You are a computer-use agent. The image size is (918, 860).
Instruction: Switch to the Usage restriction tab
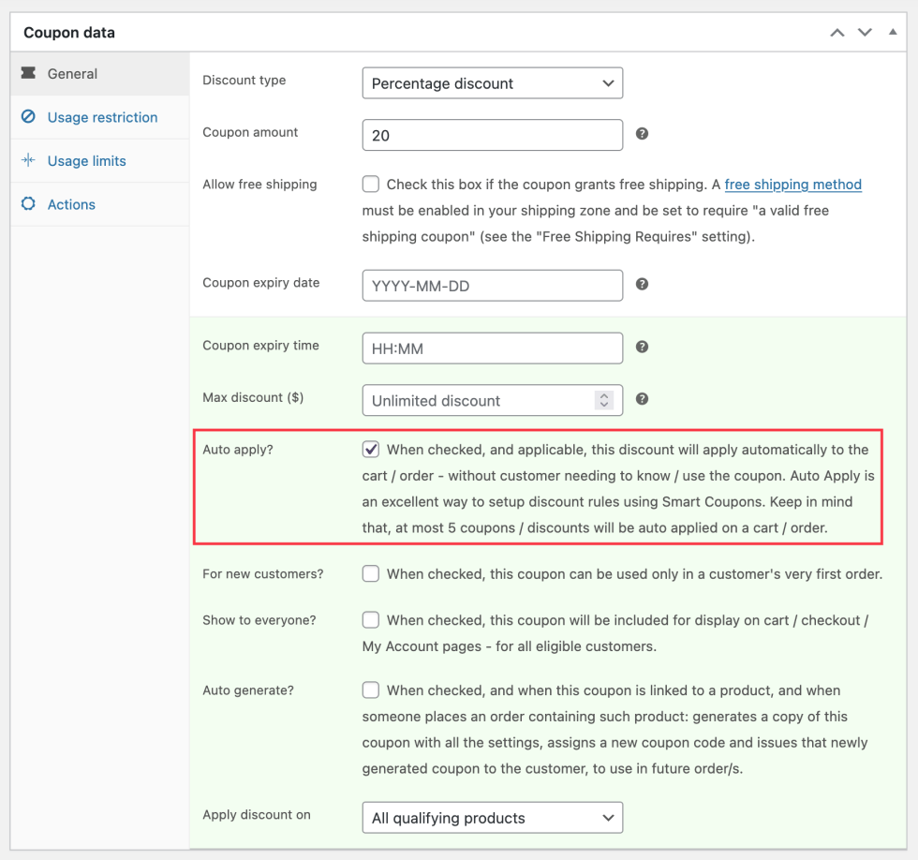pyautogui.click(x=102, y=117)
